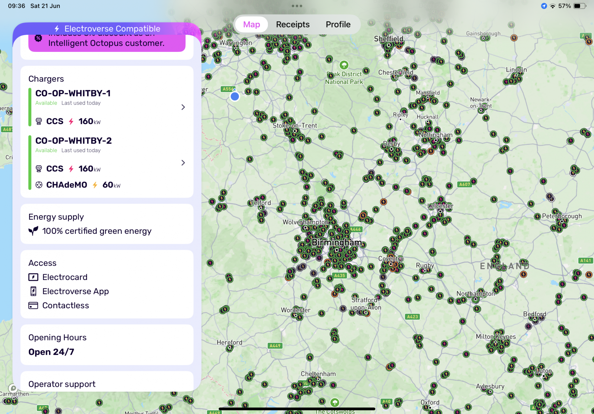Click the A449 road badge near Hereford
The height and width of the screenshot is (414, 594).
click(x=275, y=346)
